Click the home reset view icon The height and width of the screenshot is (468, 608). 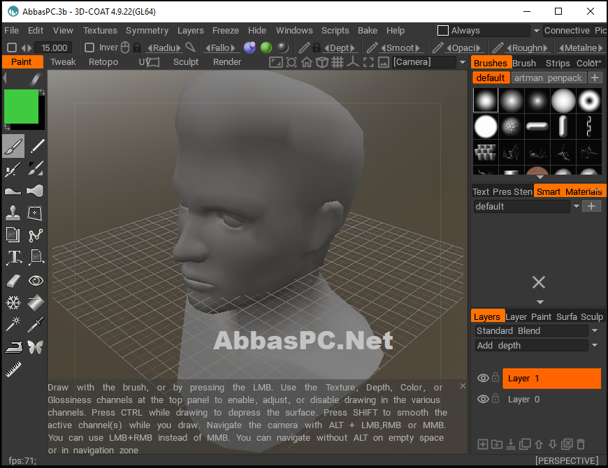(307, 62)
